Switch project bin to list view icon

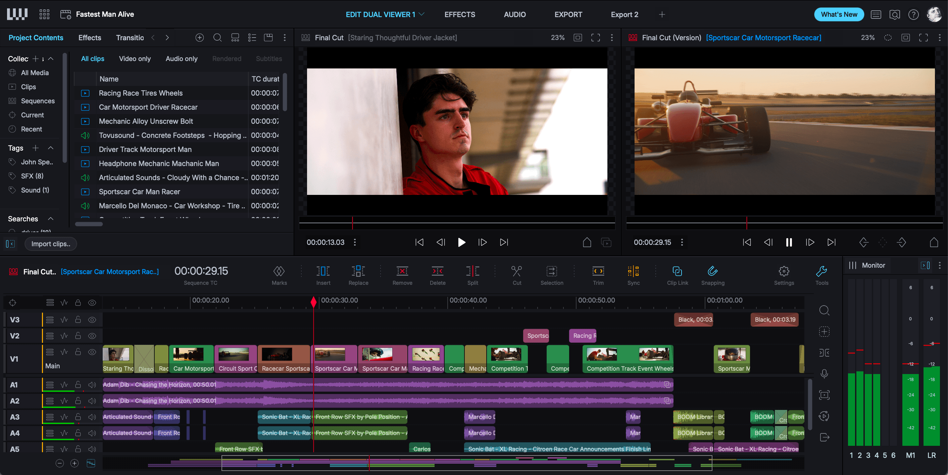(252, 38)
